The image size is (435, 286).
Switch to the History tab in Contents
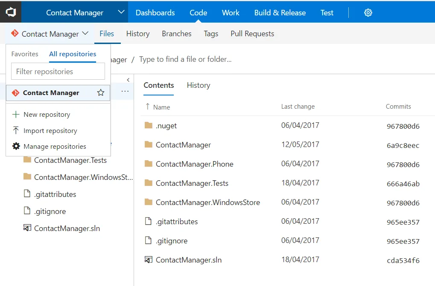pos(198,85)
